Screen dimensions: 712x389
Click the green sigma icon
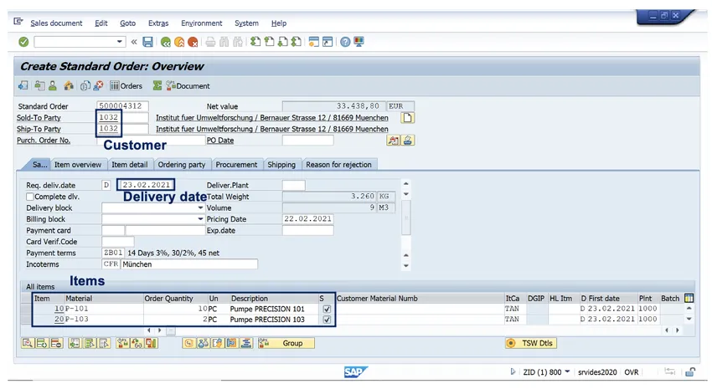coord(157,85)
